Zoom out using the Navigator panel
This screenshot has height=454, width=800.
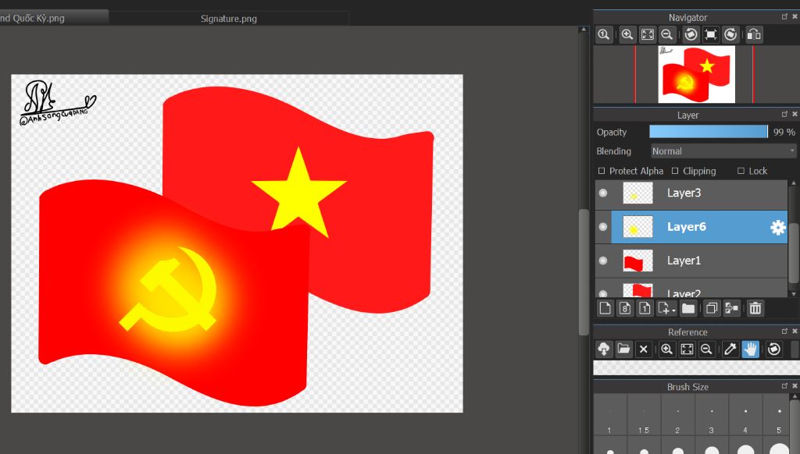point(667,34)
